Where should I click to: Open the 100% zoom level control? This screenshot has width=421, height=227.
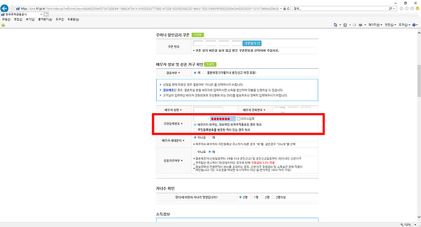click(x=408, y=225)
